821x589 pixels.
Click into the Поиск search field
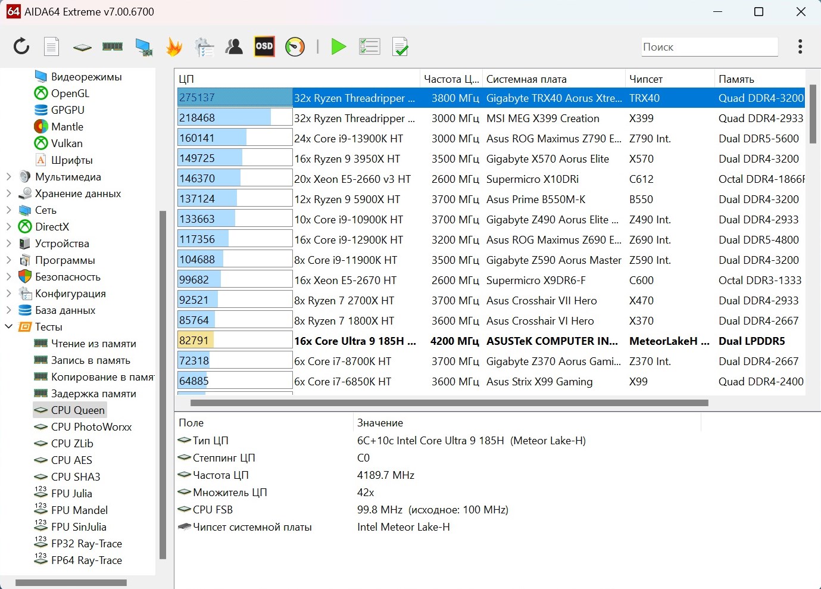coord(708,47)
